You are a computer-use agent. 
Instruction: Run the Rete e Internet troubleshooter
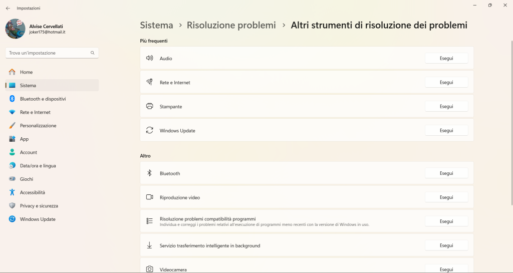point(446,82)
